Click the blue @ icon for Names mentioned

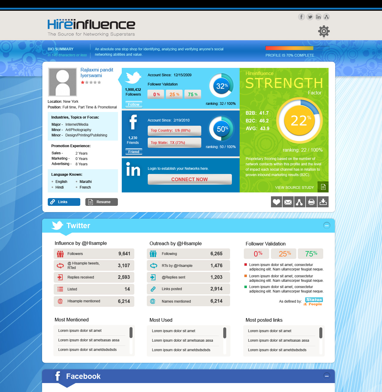[x=153, y=301]
